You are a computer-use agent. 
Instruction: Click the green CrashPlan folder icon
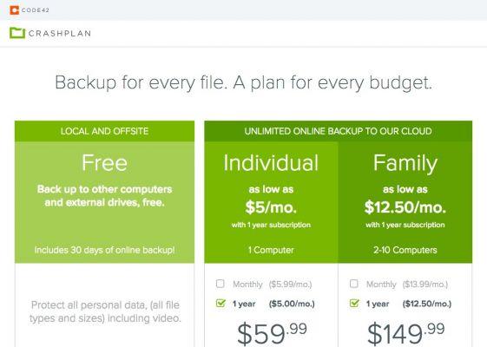click(17, 33)
